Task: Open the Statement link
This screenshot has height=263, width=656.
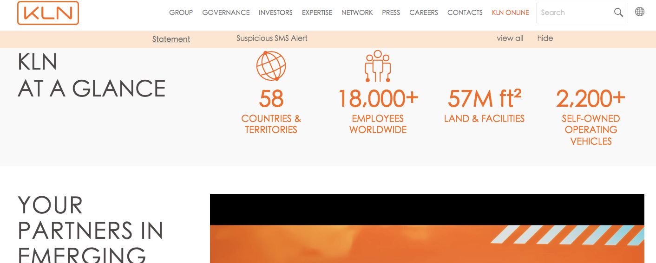Action: 171,39
